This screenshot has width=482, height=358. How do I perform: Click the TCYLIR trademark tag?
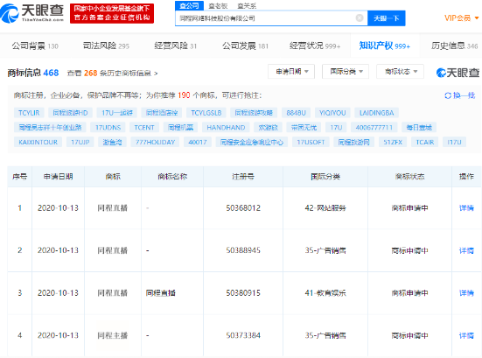(29, 113)
